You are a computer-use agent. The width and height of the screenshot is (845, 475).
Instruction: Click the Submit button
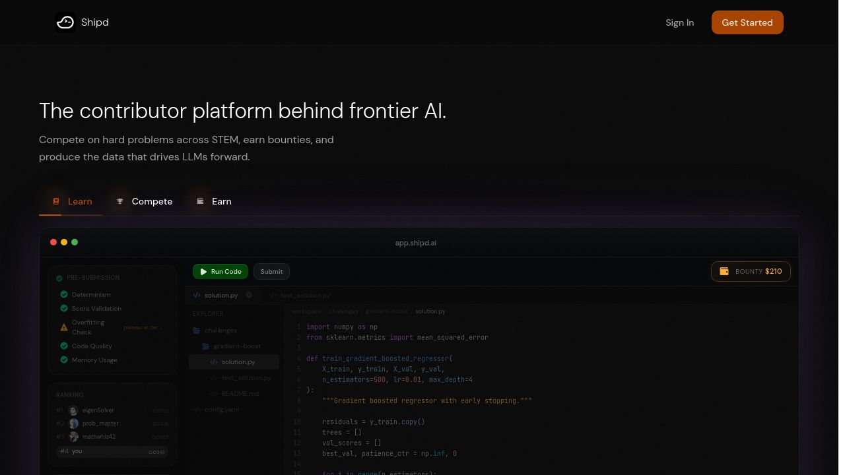(x=271, y=271)
